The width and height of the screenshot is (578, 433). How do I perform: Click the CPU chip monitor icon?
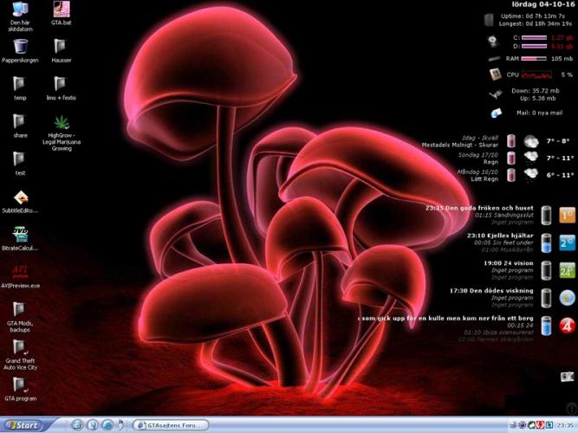pos(495,74)
